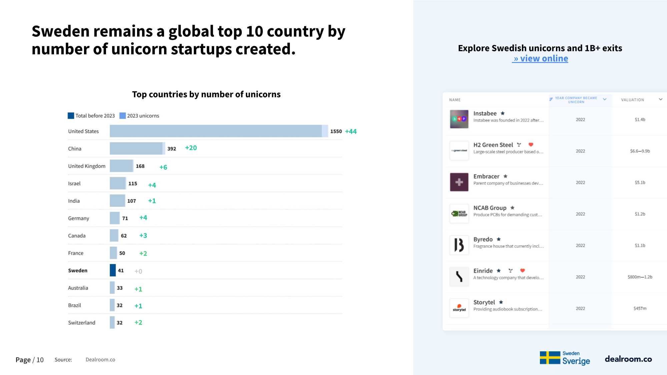
Task: Open the Valuation column dropdown chevron
Action: tap(661, 99)
